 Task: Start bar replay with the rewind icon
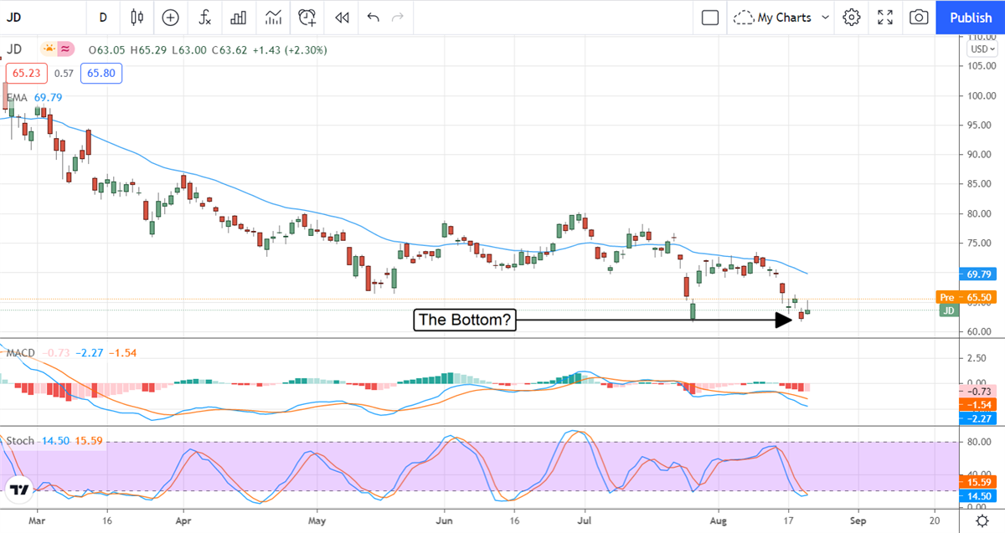(342, 17)
